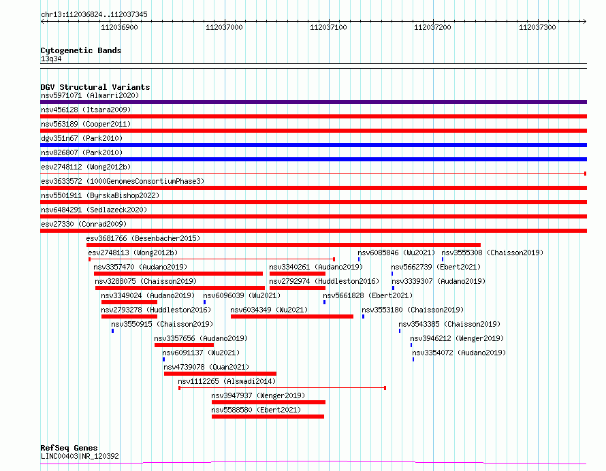
Task: Click the 13q34 band label
Action: click(51, 59)
